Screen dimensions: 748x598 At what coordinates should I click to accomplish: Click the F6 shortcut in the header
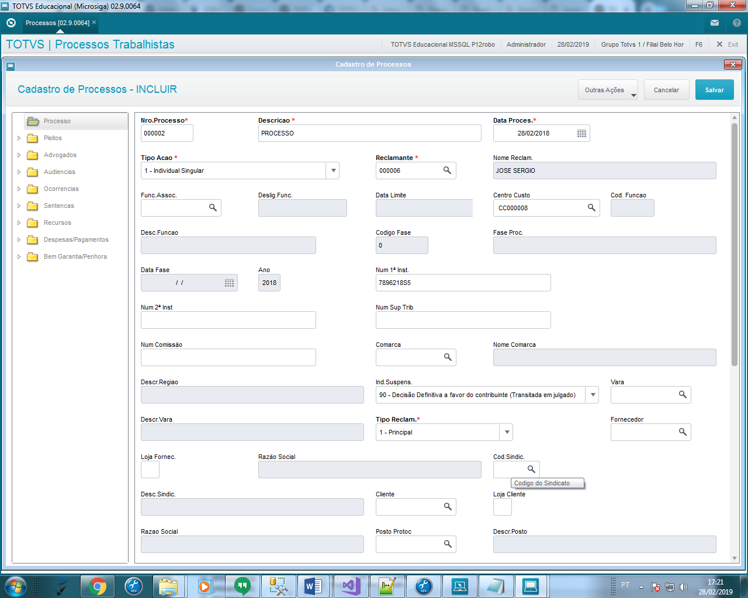coord(699,44)
